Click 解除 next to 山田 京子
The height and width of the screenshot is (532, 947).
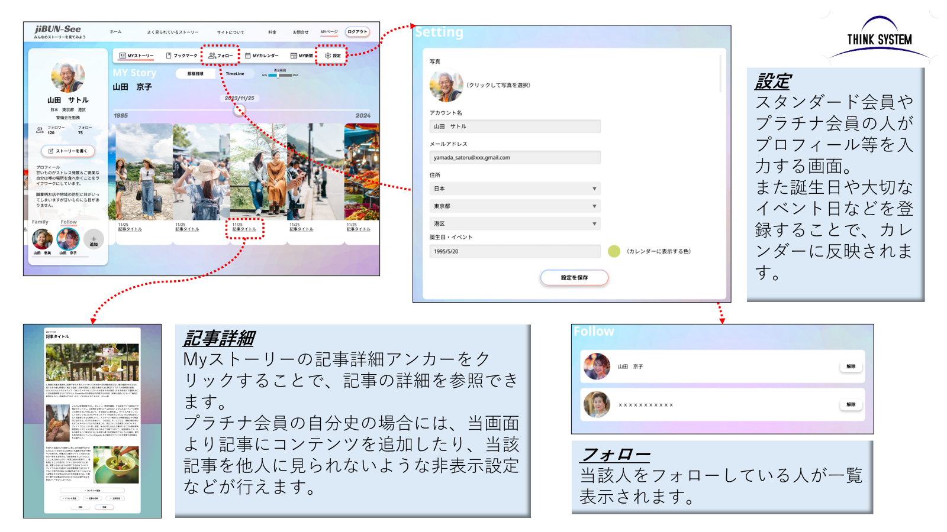tap(851, 366)
